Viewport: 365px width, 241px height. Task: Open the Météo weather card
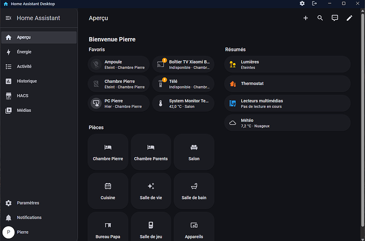pos(287,123)
